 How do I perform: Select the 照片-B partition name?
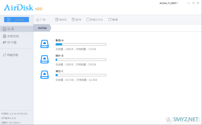(x=59, y=56)
